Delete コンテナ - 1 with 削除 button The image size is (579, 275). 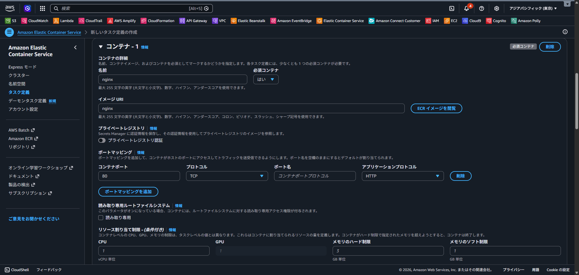click(x=550, y=47)
